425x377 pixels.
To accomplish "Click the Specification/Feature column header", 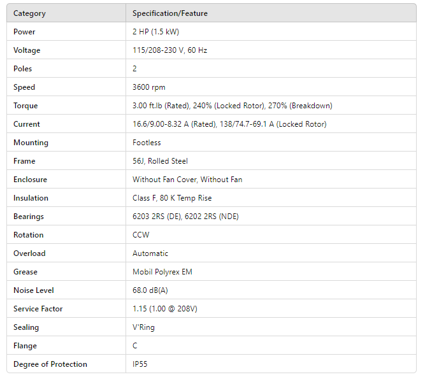I will click(x=170, y=13).
